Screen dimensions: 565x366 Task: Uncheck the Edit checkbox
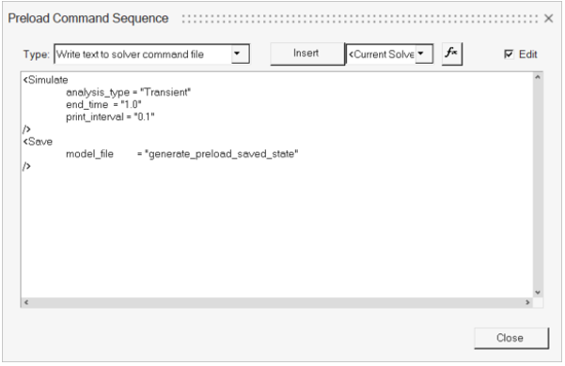509,54
